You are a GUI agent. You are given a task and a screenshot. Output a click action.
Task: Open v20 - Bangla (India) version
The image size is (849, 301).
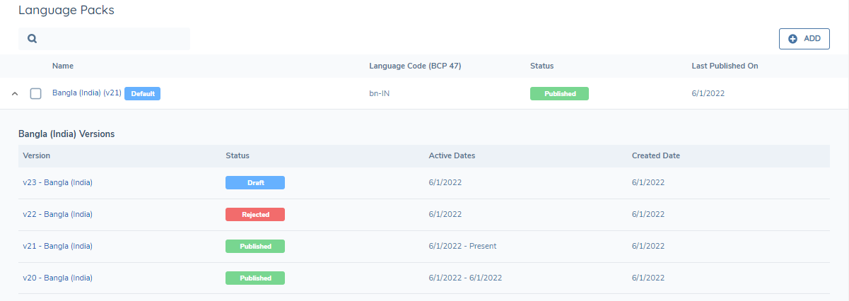coord(57,278)
